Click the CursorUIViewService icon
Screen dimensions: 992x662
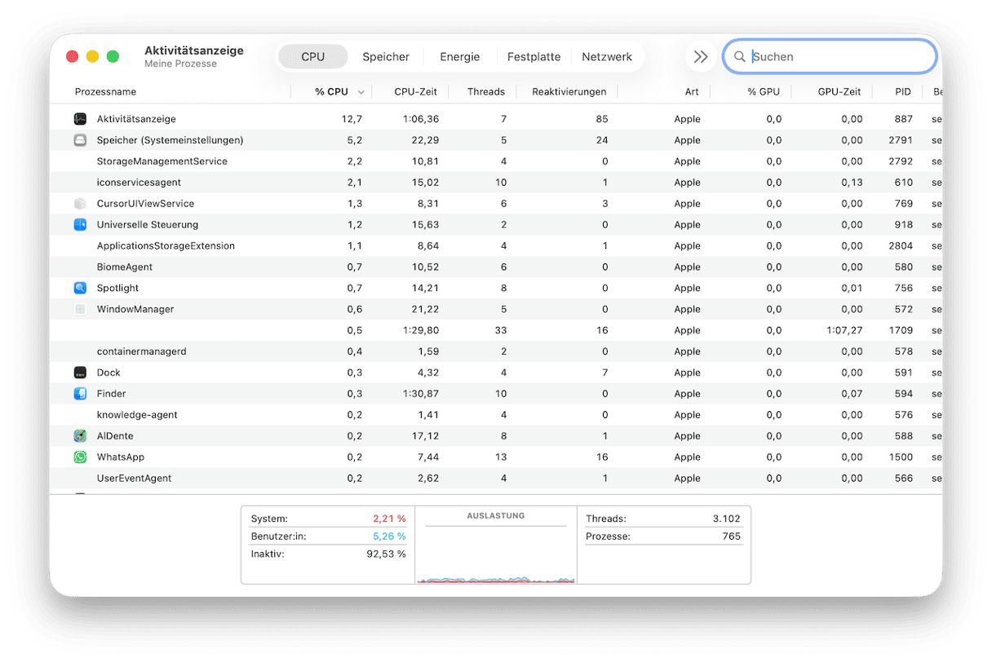(x=80, y=204)
